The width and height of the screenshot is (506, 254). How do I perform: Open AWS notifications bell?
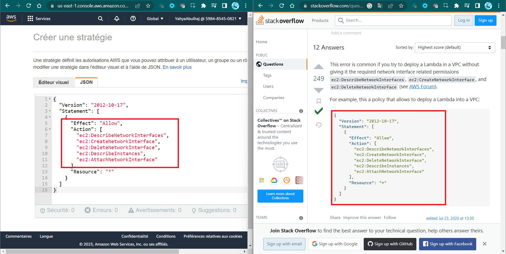click(117, 18)
